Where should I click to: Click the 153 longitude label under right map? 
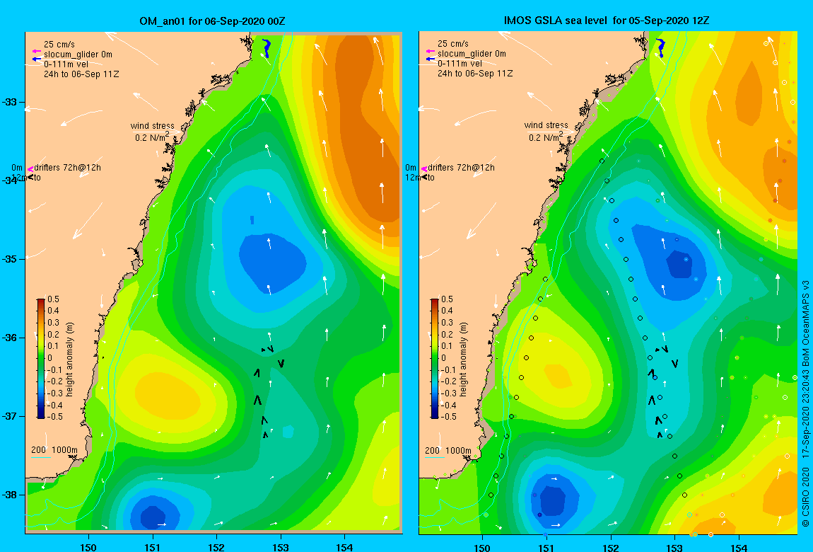674,547
